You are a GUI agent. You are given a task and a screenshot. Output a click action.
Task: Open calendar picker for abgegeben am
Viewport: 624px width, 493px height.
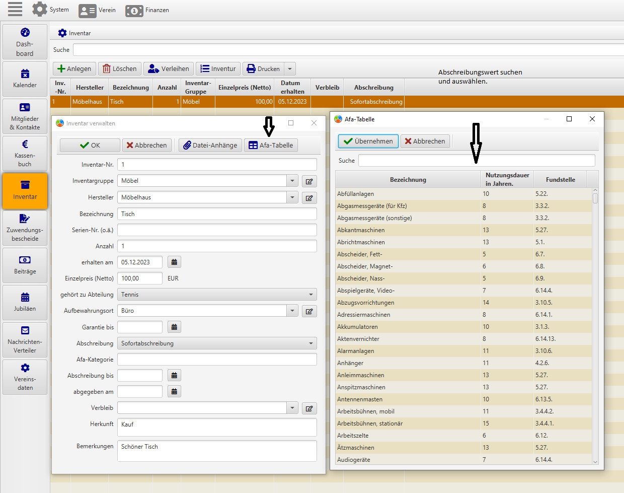(x=174, y=392)
